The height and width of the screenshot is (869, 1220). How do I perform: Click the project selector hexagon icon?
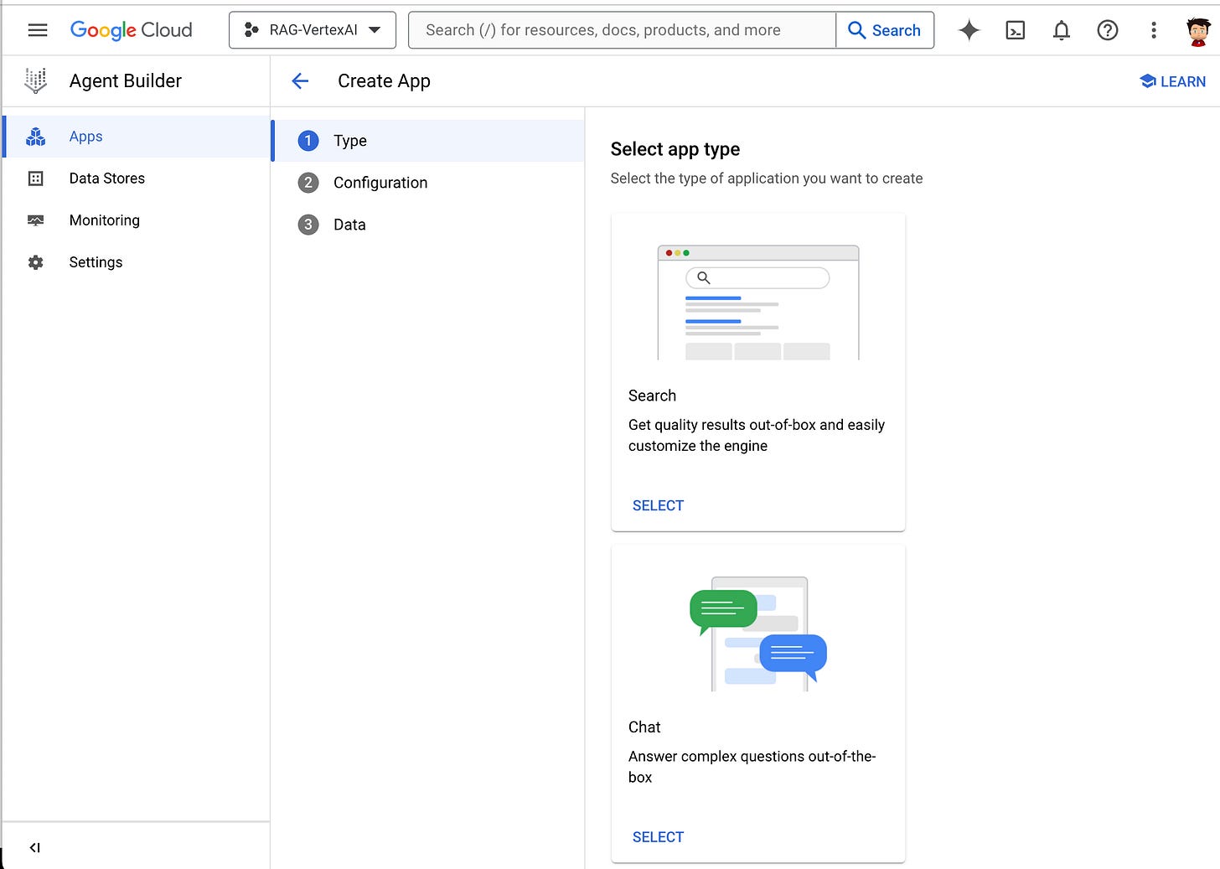click(251, 30)
